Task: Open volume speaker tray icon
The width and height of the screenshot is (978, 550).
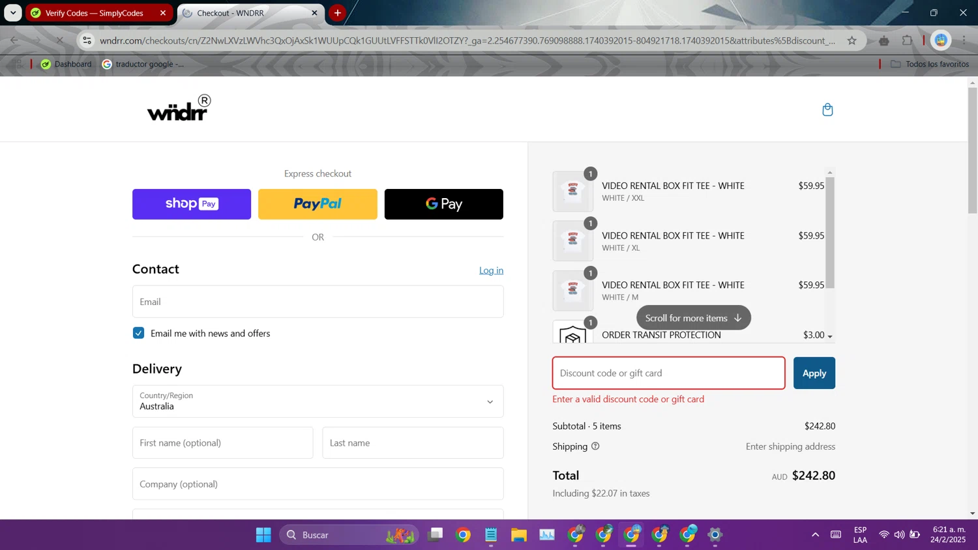Action: [x=899, y=535]
